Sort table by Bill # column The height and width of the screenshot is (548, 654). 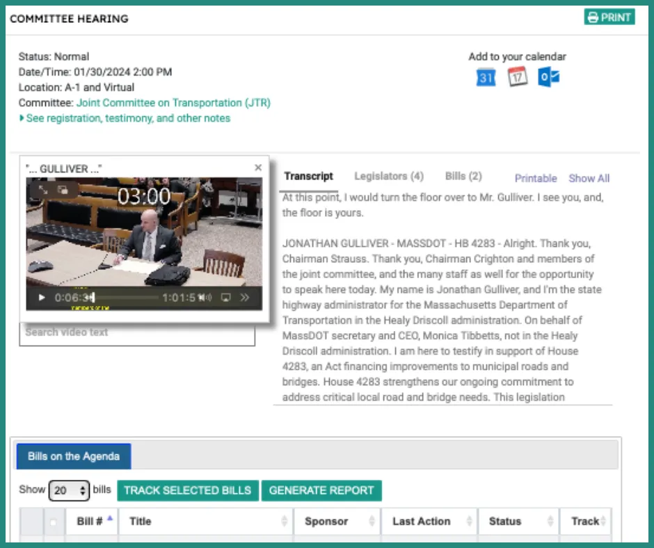pos(92,522)
